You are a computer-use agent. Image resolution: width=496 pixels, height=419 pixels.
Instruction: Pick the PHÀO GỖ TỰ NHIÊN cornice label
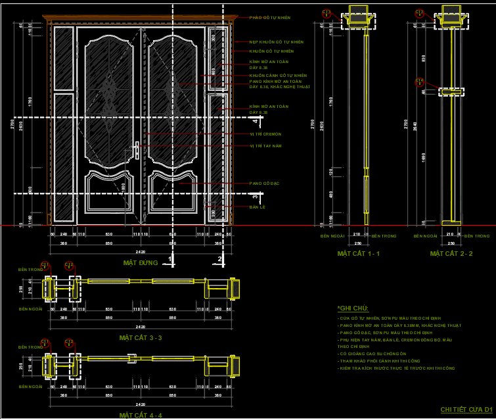[x=270, y=18]
